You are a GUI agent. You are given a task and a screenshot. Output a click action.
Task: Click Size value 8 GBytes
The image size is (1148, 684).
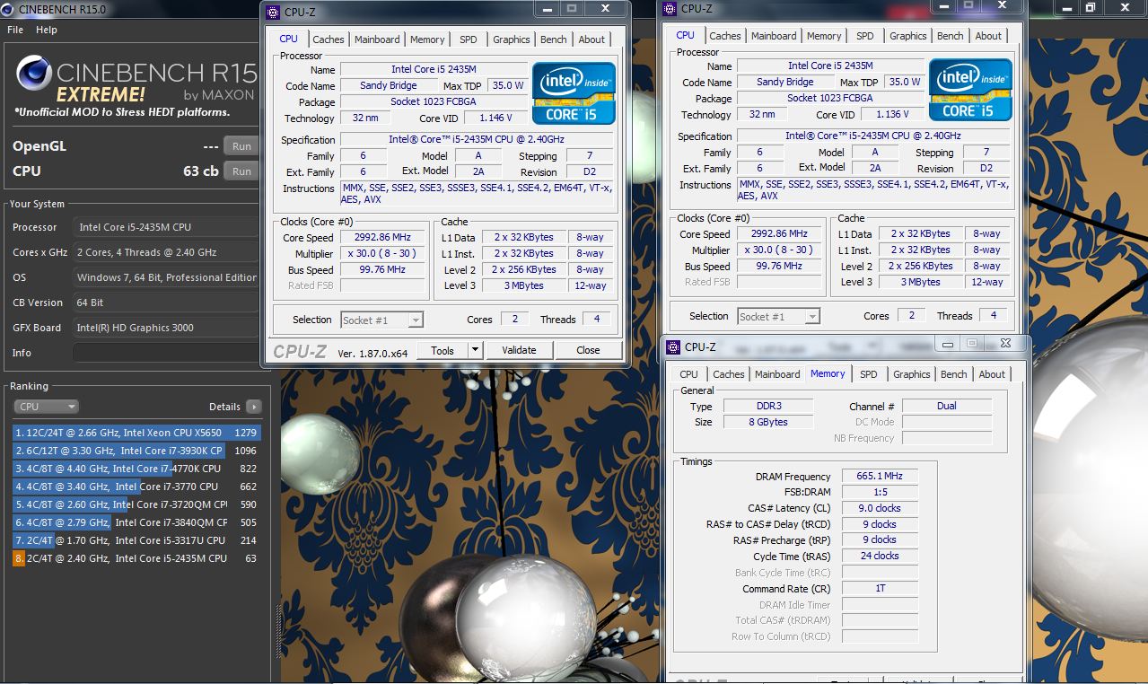click(768, 422)
